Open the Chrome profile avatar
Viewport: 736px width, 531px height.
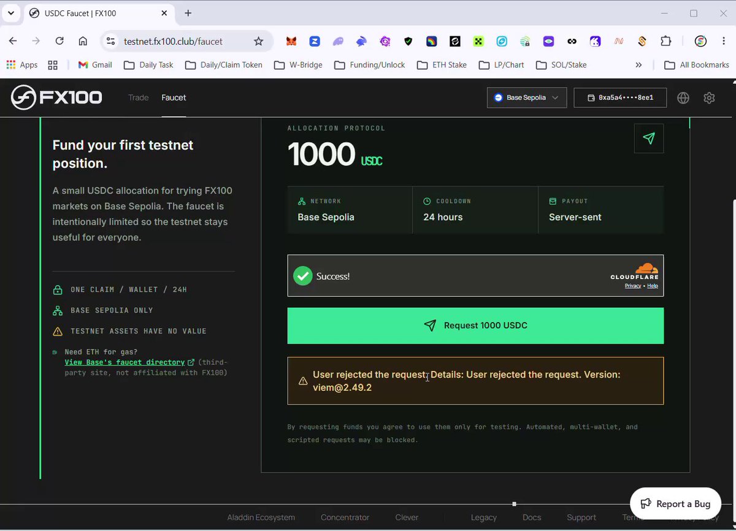[x=701, y=41]
